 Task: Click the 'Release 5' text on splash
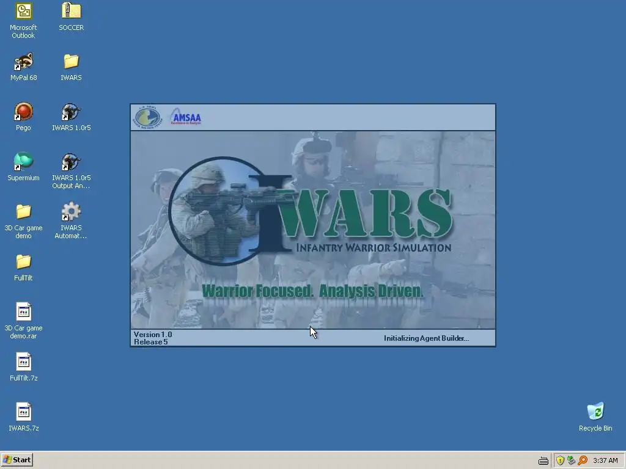[151, 342]
